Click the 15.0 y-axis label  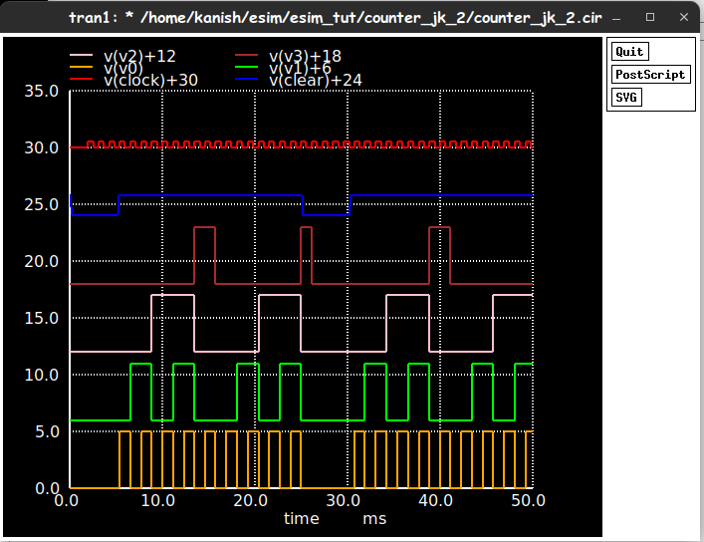(x=41, y=318)
